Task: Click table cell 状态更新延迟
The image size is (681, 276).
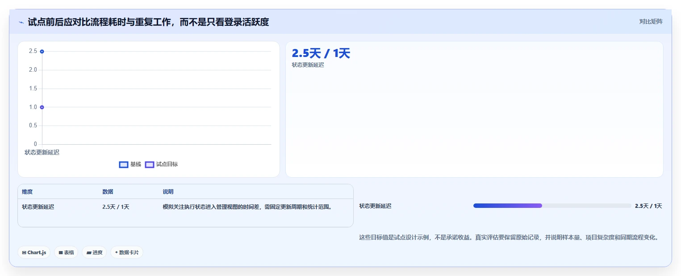Action: (x=38, y=207)
